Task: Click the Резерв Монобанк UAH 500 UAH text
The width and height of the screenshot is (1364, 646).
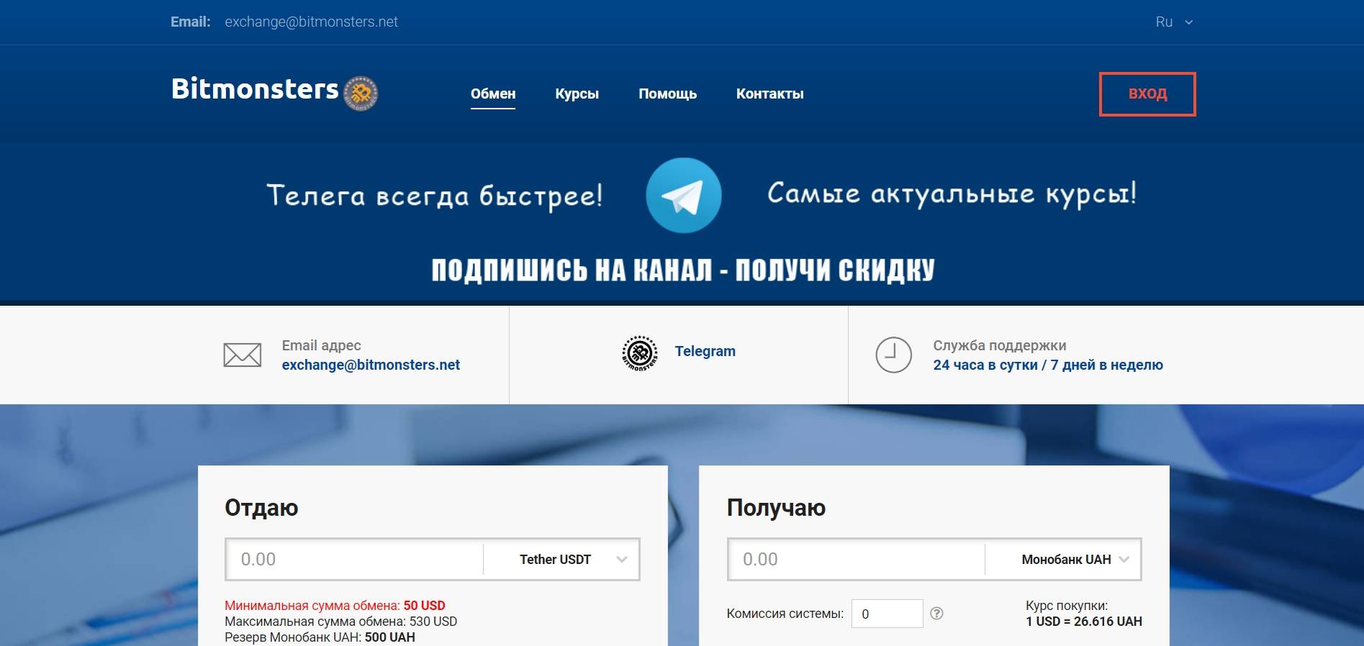Action: 320,637
